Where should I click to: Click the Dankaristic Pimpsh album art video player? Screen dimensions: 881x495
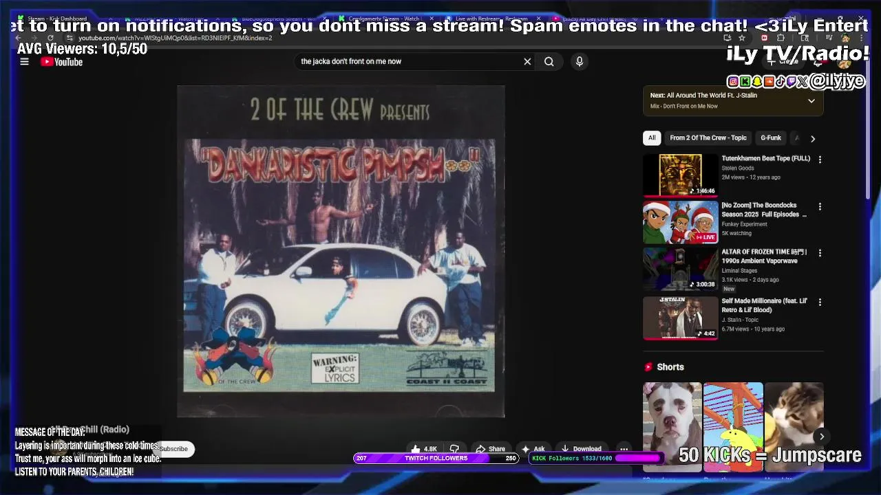click(341, 251)
